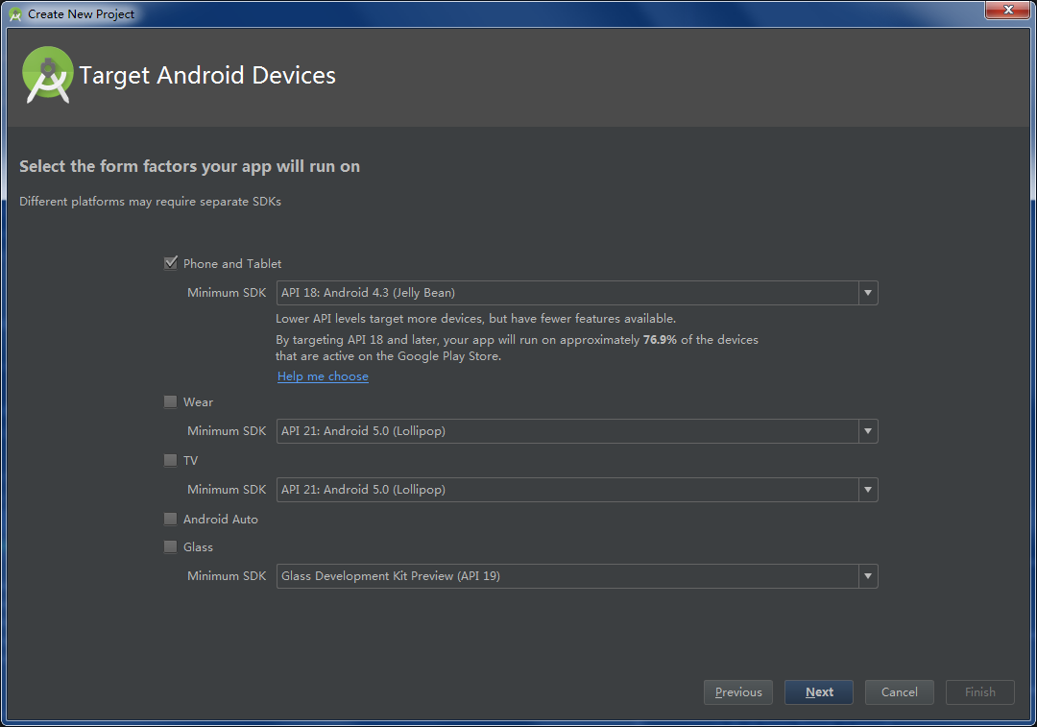Click the Android Studio title bar icon
Screen dimensions: 1037x727
coord(15,13)
